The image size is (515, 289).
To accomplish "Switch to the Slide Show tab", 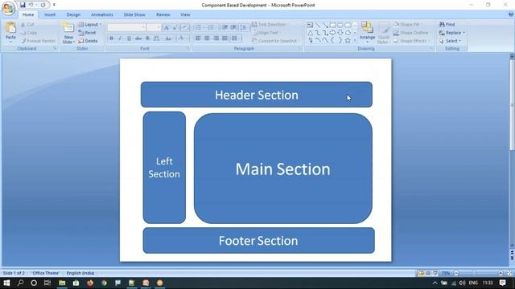I will [x=134, y=14].
